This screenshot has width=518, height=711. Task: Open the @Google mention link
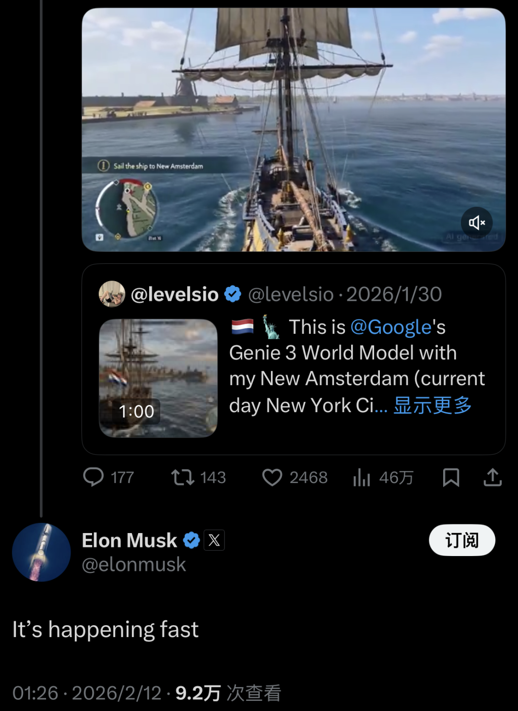(391, 327)
